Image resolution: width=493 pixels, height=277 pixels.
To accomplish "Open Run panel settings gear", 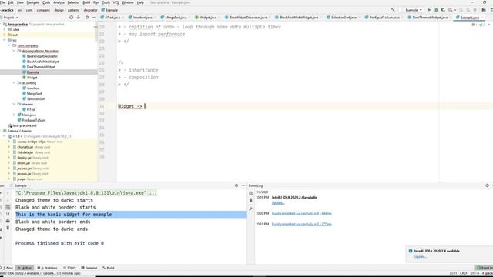I will (x=236, y=185).
